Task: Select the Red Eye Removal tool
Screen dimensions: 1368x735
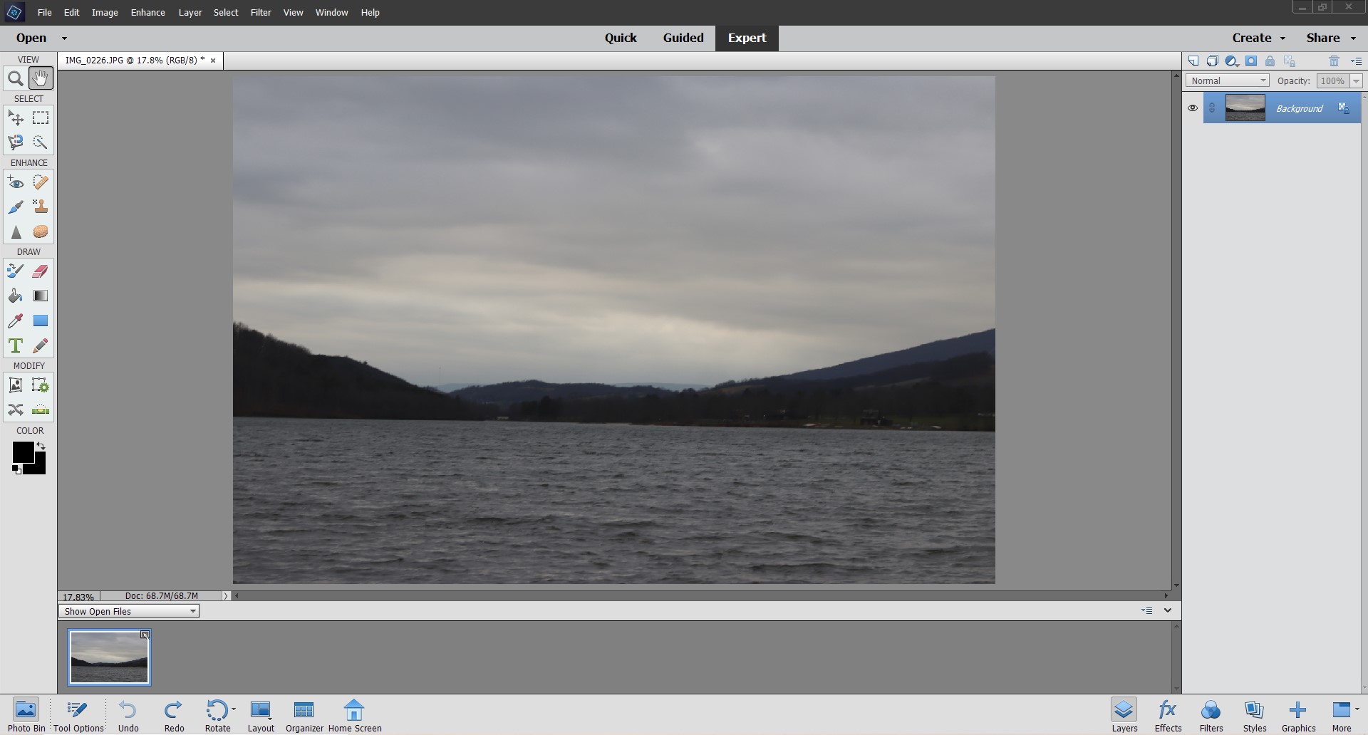Action: pos(15,182)
